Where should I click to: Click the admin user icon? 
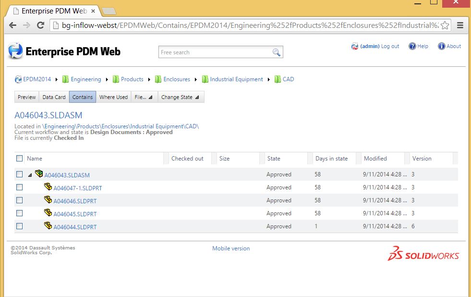355,46
